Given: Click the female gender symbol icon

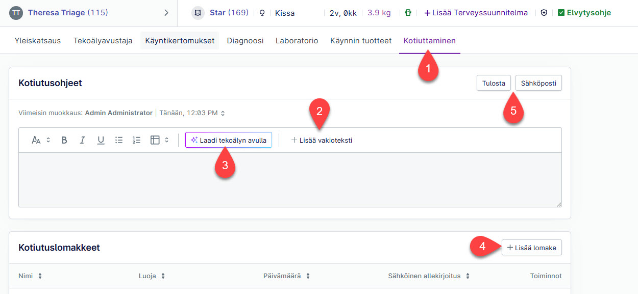Looking at the screenshot, I should tap(262, 13).
